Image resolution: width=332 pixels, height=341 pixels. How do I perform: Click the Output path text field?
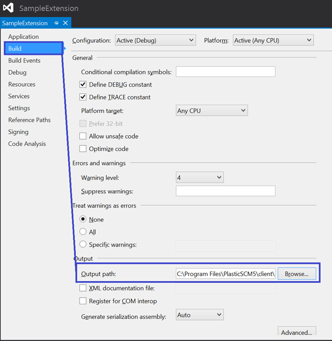226,274
